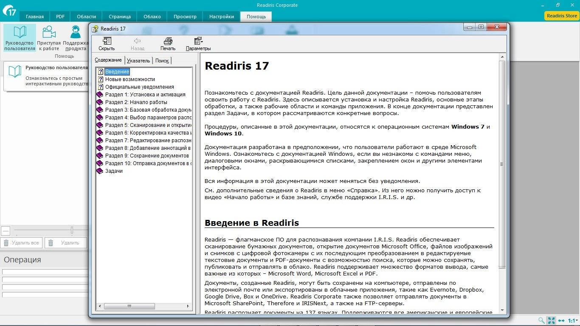
Task: Click the purple book icon beside Задачи
Action: (100, 171)
